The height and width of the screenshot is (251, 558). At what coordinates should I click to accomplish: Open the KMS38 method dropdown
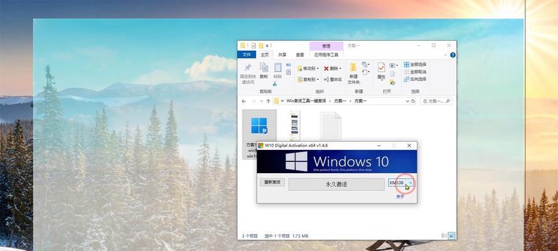(x=400, y=183)
